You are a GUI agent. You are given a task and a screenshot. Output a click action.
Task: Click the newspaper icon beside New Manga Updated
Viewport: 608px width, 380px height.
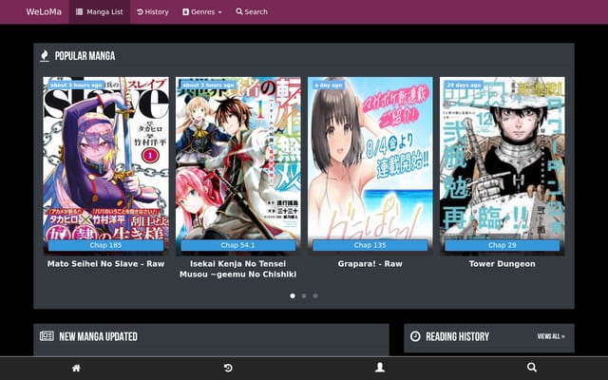[x=47, y=335]
